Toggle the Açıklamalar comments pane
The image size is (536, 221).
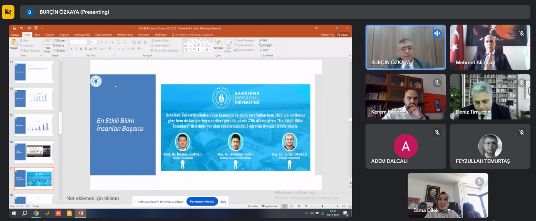click(x=269, y=206)
